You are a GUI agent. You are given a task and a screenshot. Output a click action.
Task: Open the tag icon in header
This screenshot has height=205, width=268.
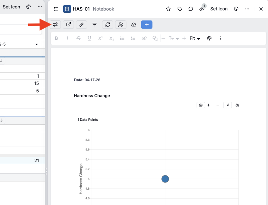coord(180,9)
